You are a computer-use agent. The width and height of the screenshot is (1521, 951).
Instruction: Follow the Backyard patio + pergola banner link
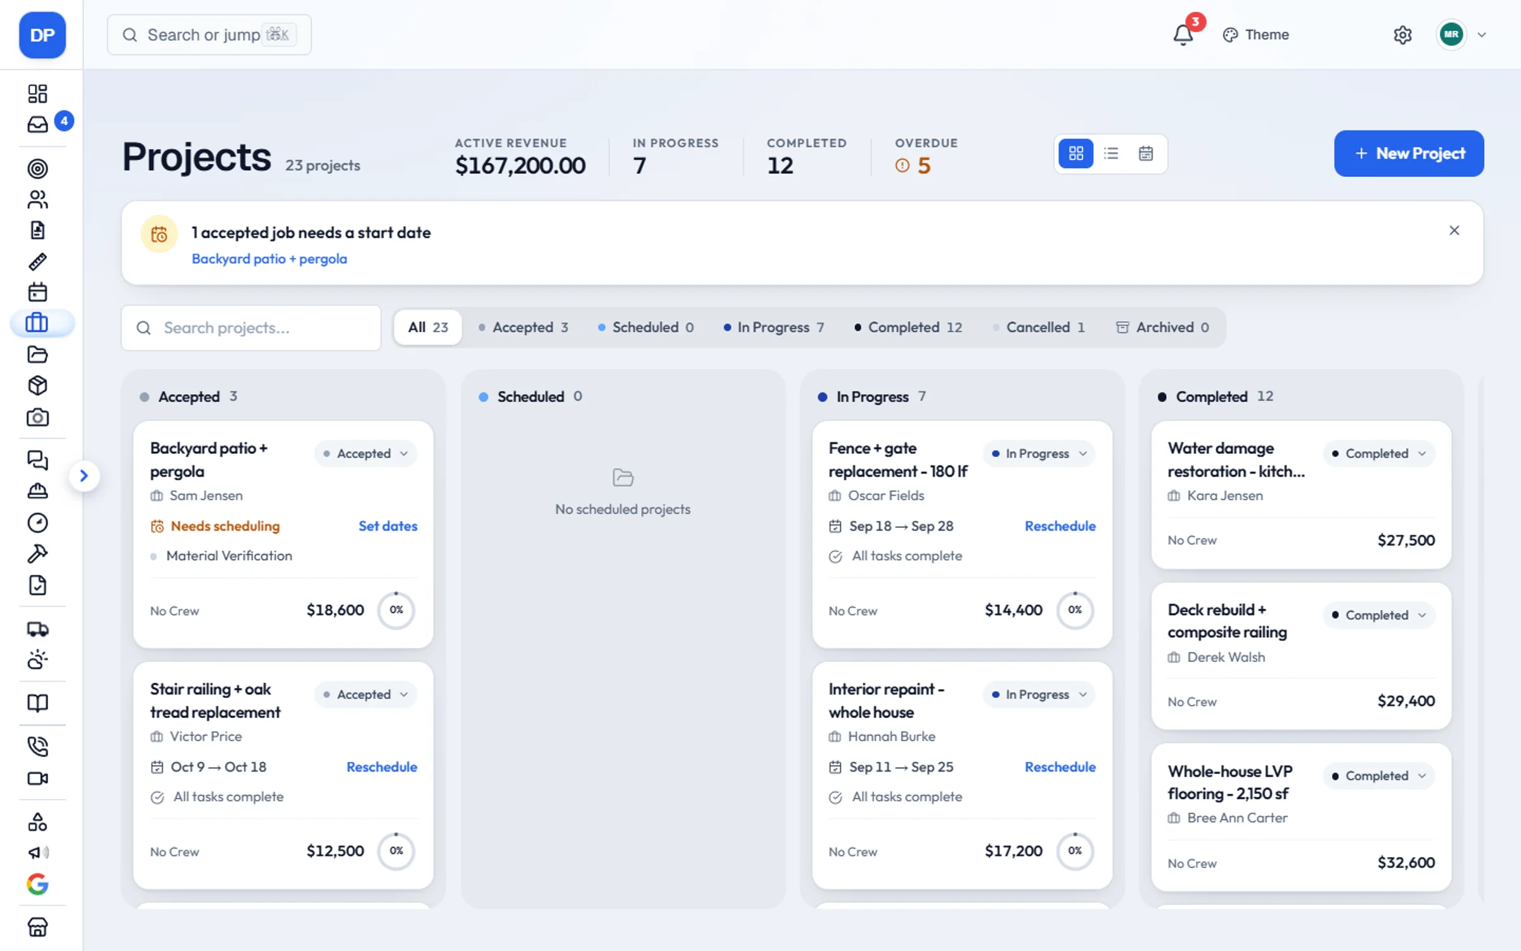coord(269,259)
